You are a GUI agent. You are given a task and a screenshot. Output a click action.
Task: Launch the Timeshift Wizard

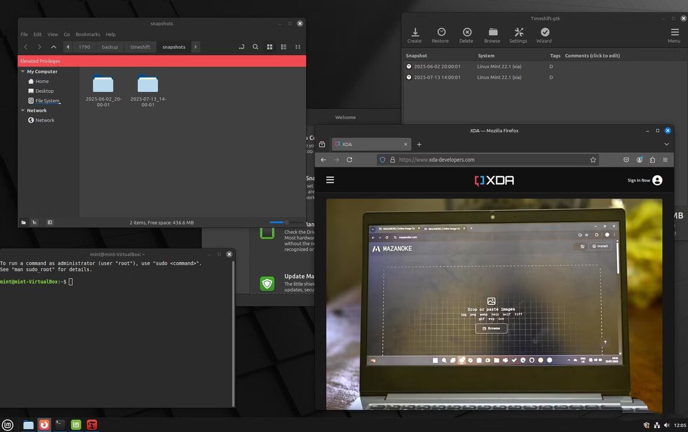(544, 34)
